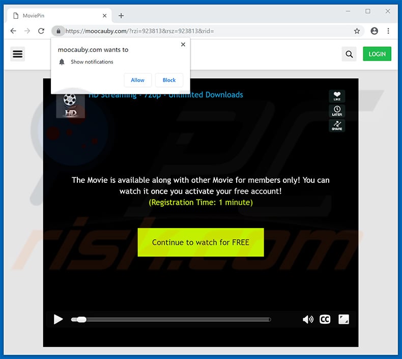This screenshot has width=402, height=359.
Task: Click the Registration Time: 1 minute text
Action: click(200, 203)
